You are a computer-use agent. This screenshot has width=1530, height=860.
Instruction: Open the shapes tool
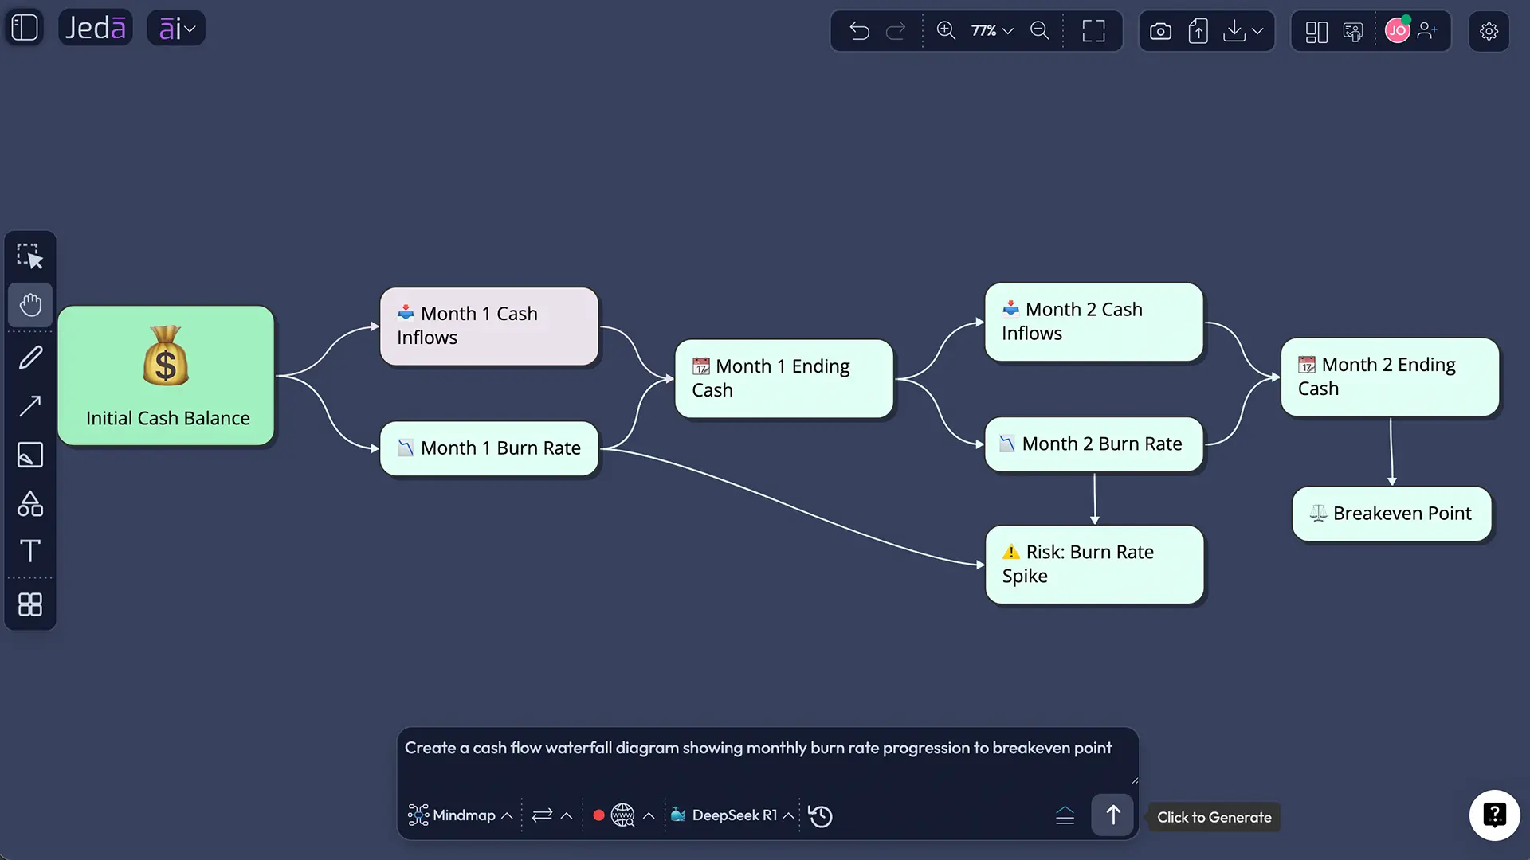pyautogui.click(x=30, y=503)
